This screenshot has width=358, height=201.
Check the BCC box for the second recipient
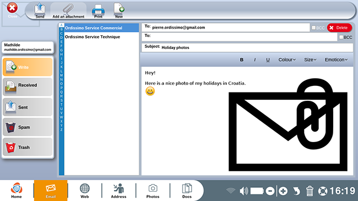(341, 37)
